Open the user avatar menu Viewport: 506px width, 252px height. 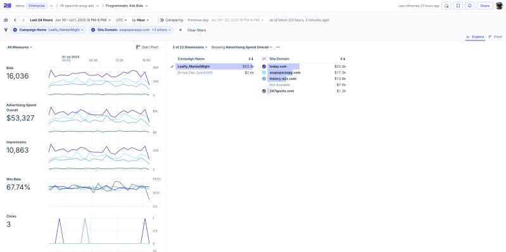coord(499,6)
